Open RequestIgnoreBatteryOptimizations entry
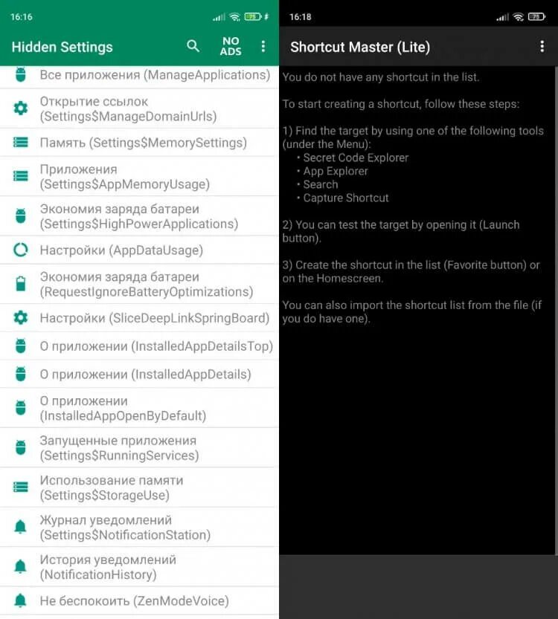 [x=139, y=284]
